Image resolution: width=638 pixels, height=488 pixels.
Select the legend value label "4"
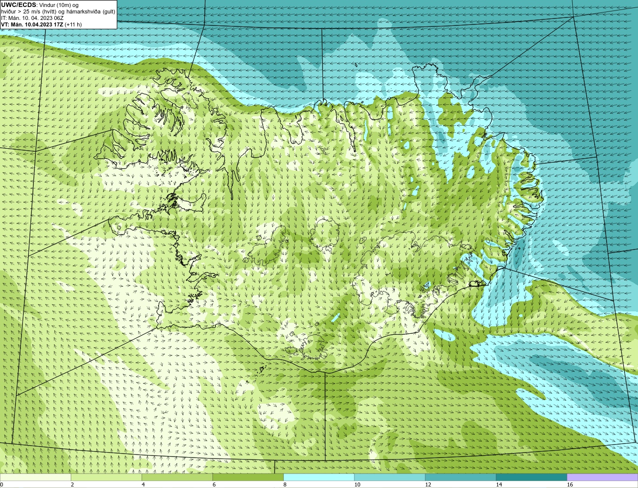point(143,485)
